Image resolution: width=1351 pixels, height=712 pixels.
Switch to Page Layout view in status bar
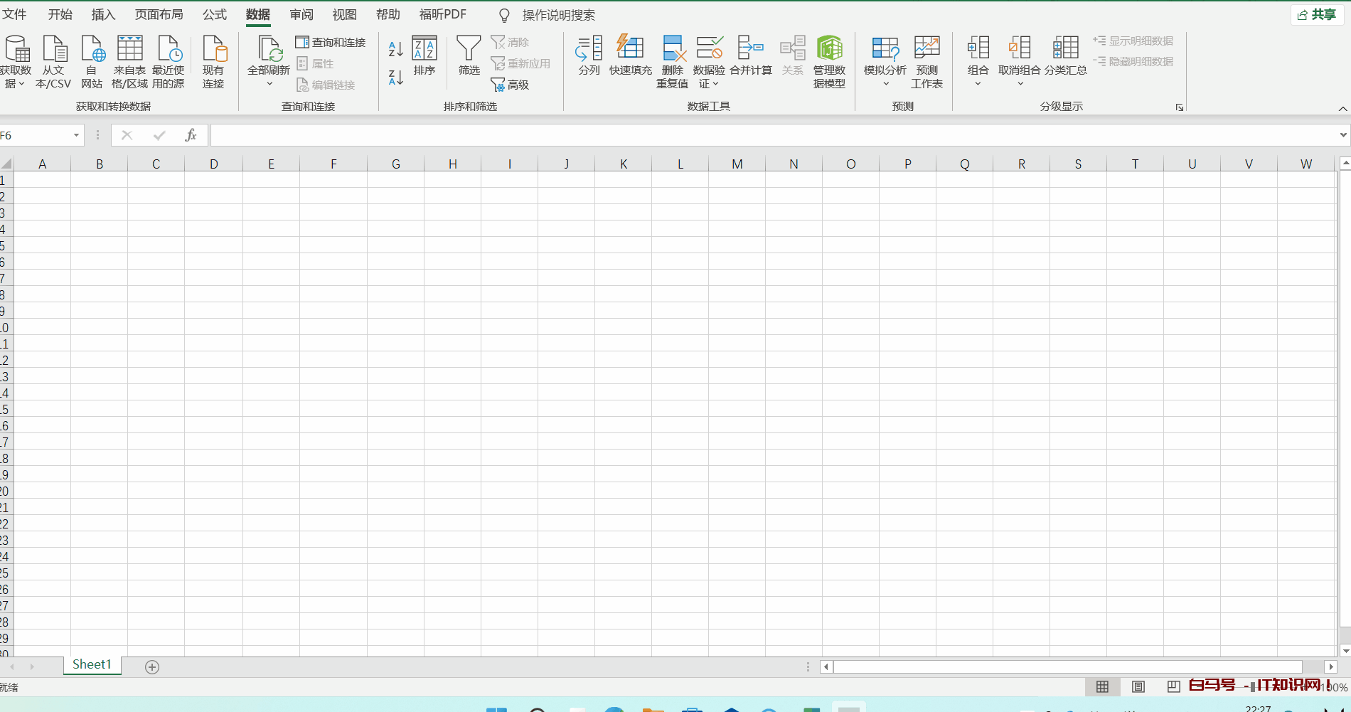pos(1138,686)
